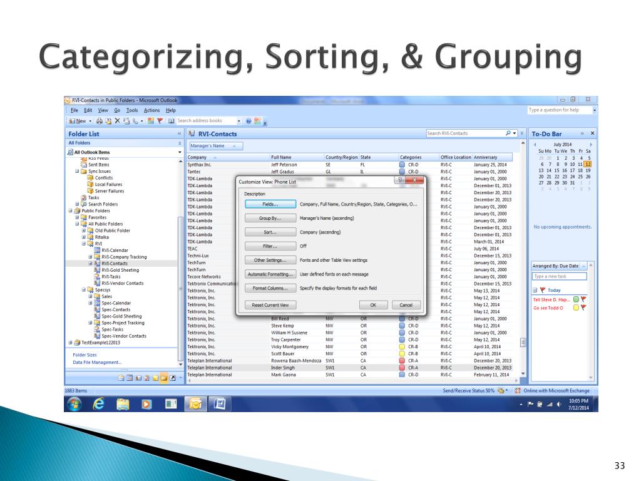Collapse the Folder List pane chevron
This screenshot has width=641, height=481.
click(179, 134)
